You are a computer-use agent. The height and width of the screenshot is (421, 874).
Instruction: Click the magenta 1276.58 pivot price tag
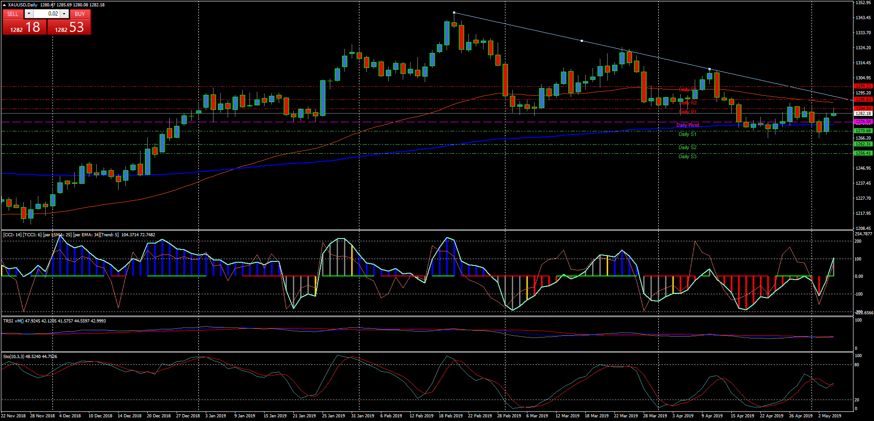(x=863, y=122)
